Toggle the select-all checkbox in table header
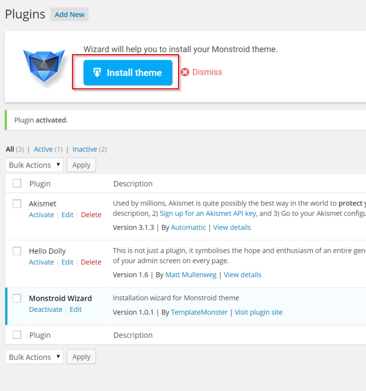The image size is (366, 391). (17, 183)
